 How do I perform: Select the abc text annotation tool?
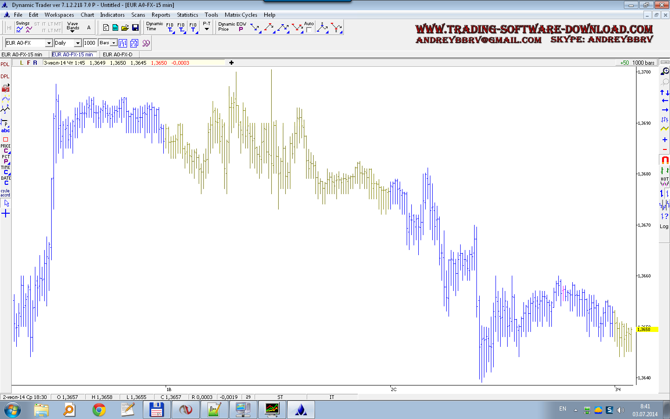pos(6,131)
